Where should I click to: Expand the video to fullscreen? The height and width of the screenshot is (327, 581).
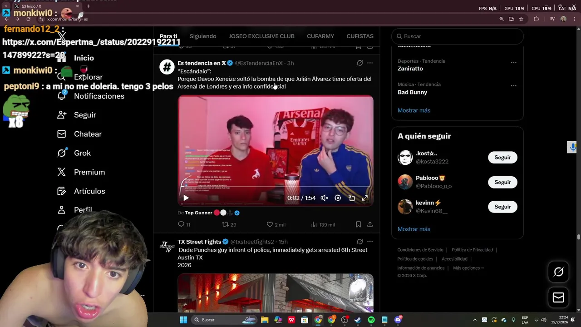click(x=365, y=198)
